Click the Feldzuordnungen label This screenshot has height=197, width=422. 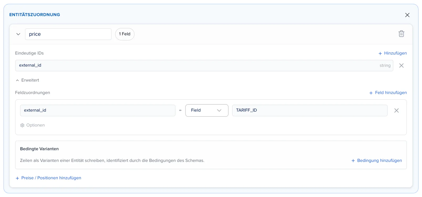[x=32, y=93]
